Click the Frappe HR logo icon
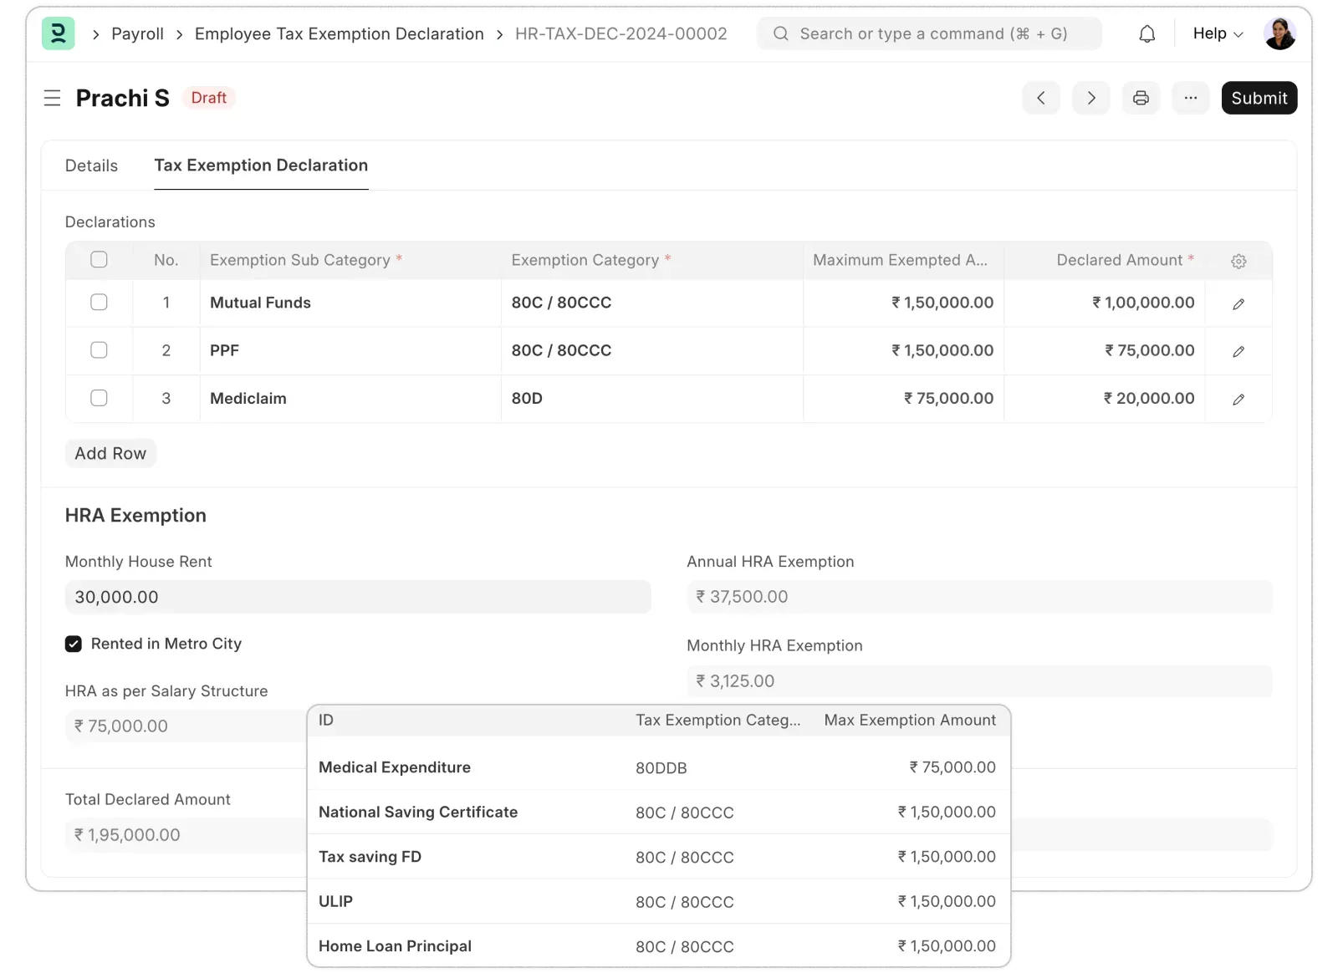 coord(58,33)
